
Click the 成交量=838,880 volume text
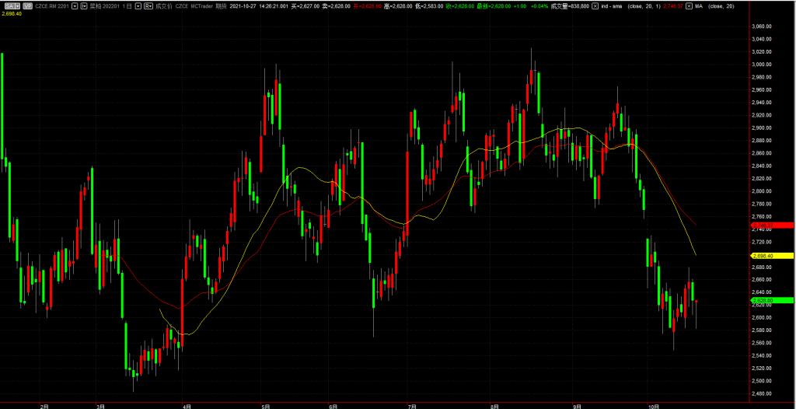click(570, 6)
